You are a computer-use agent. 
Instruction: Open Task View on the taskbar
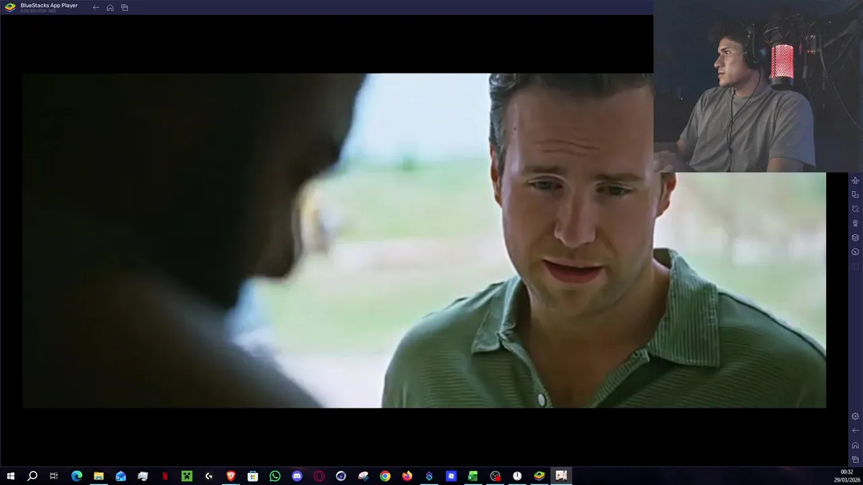click(54, 476)
